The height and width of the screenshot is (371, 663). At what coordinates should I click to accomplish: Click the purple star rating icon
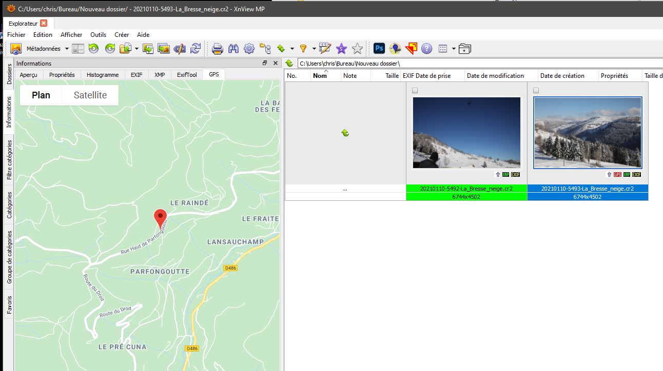[341, 49]
